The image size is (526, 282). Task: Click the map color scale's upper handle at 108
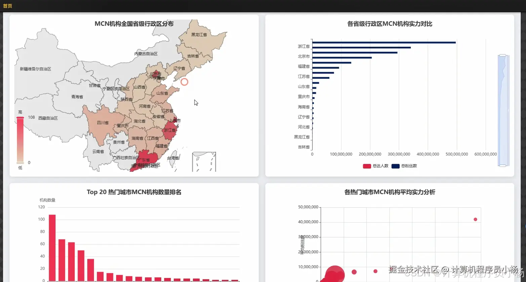coord(20,117)
